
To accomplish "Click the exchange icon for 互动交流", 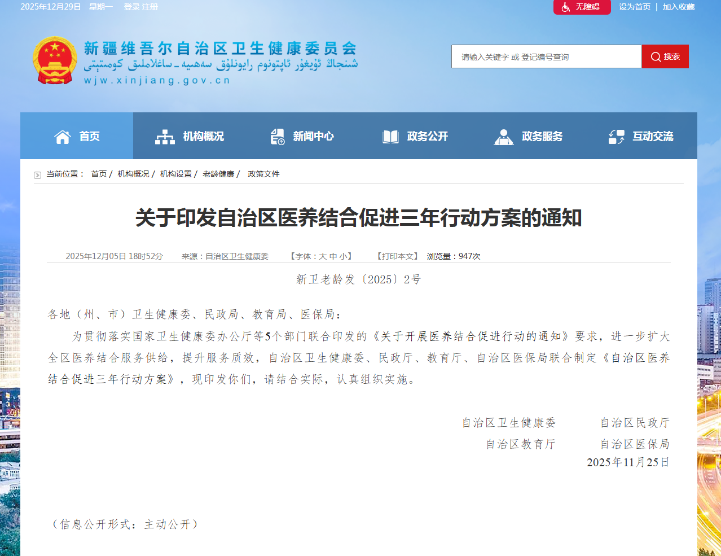I will coord(616,137).
